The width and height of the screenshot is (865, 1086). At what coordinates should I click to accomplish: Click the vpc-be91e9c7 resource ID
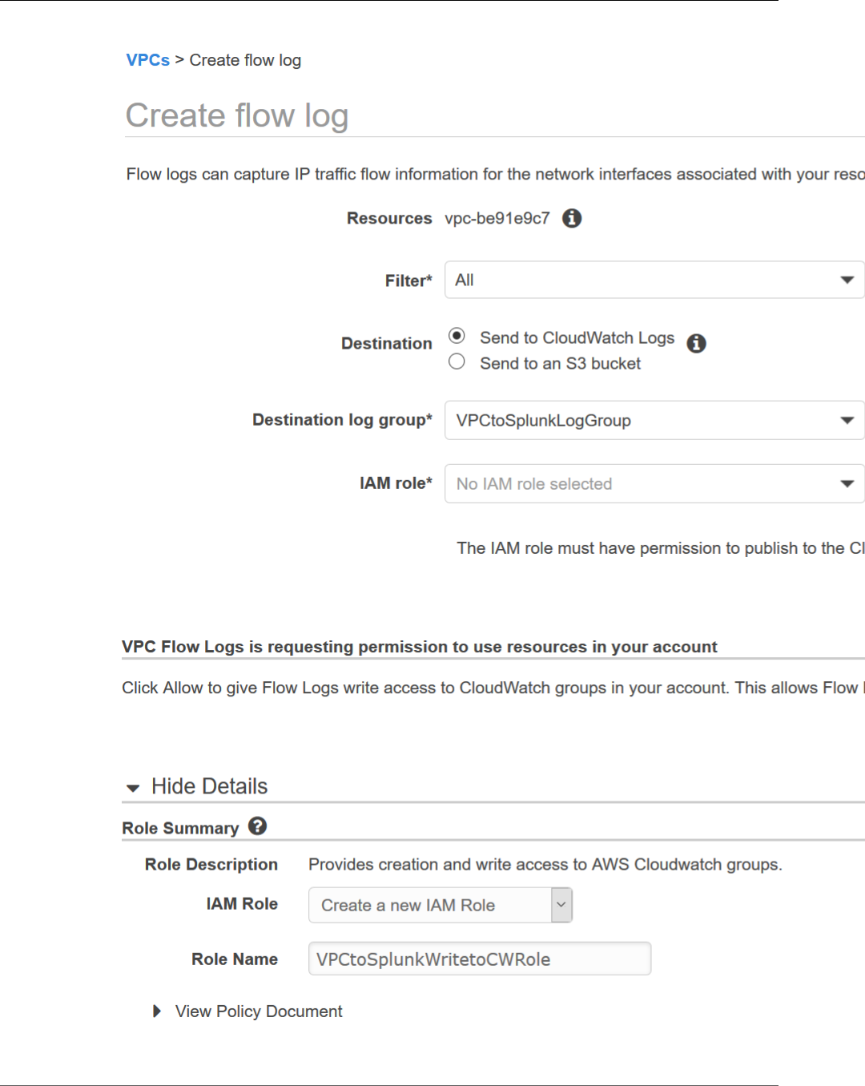pyautogui.click(x=497, y=218)
